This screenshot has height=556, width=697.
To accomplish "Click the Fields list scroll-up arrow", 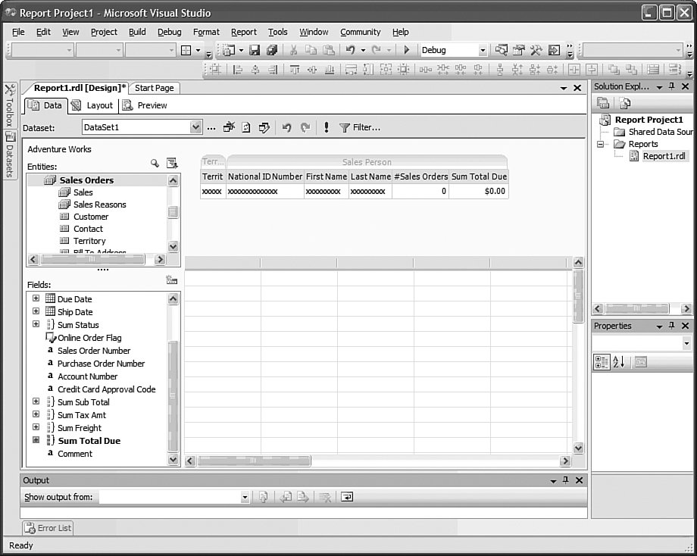I will (x=173, y=298).
